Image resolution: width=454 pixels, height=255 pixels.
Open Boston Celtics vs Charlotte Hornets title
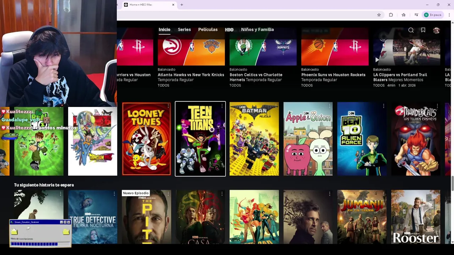coord(256,77)
